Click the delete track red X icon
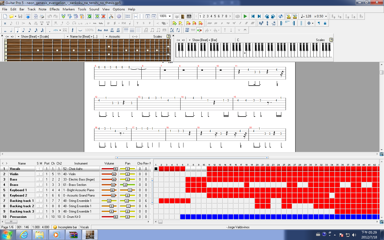 point(103,16)
